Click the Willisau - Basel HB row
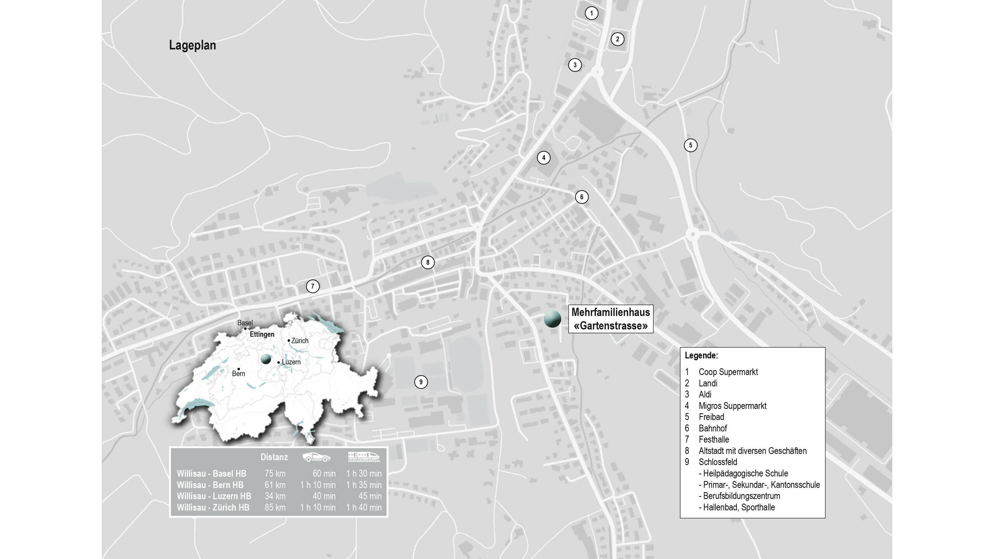Viewport: 994px width, 559px height. [x=212, y=474]
